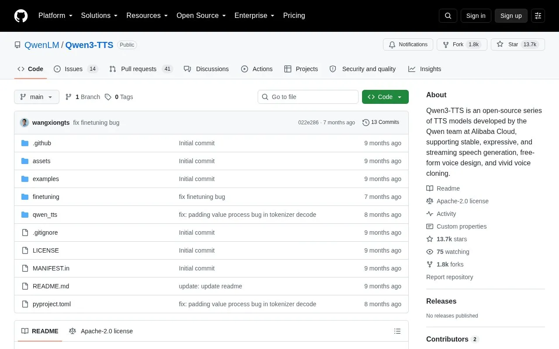The image size is (559, 349).
Task: Select the Apache-2.0 license tab
Action: (x=101, y=331)
